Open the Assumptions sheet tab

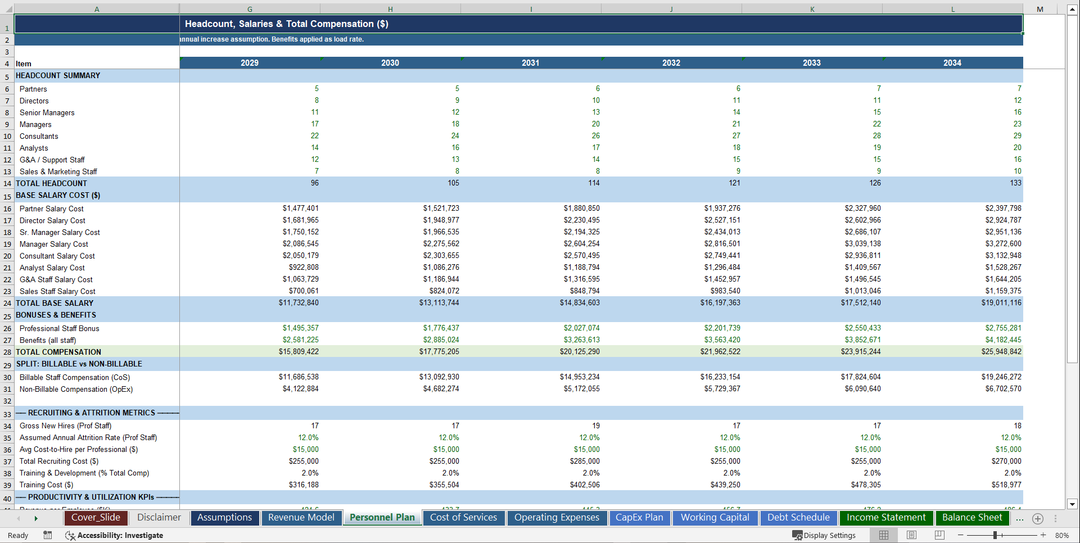click(x=225, y=518)
